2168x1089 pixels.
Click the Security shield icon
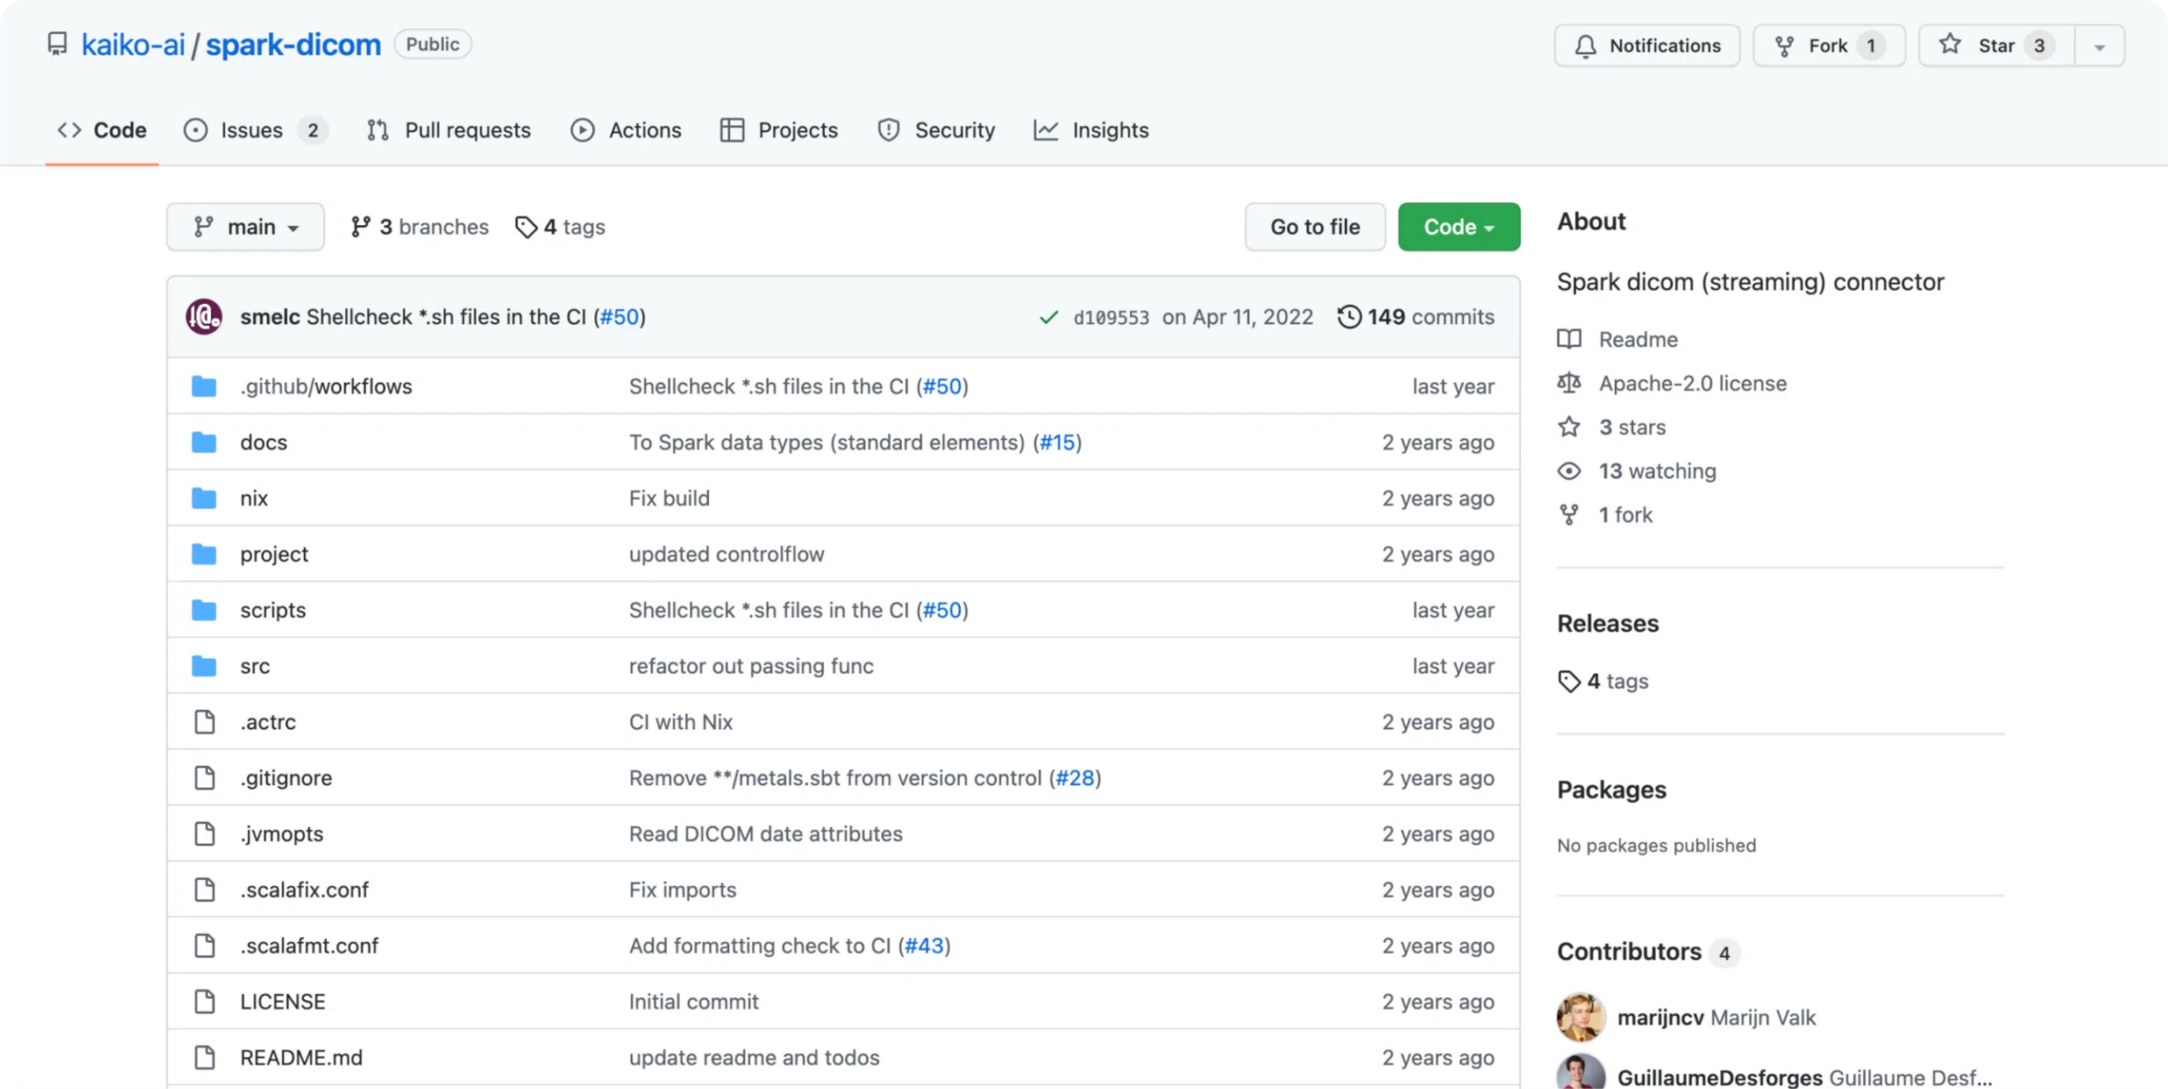pyautogui.click(x=889, y=130)
